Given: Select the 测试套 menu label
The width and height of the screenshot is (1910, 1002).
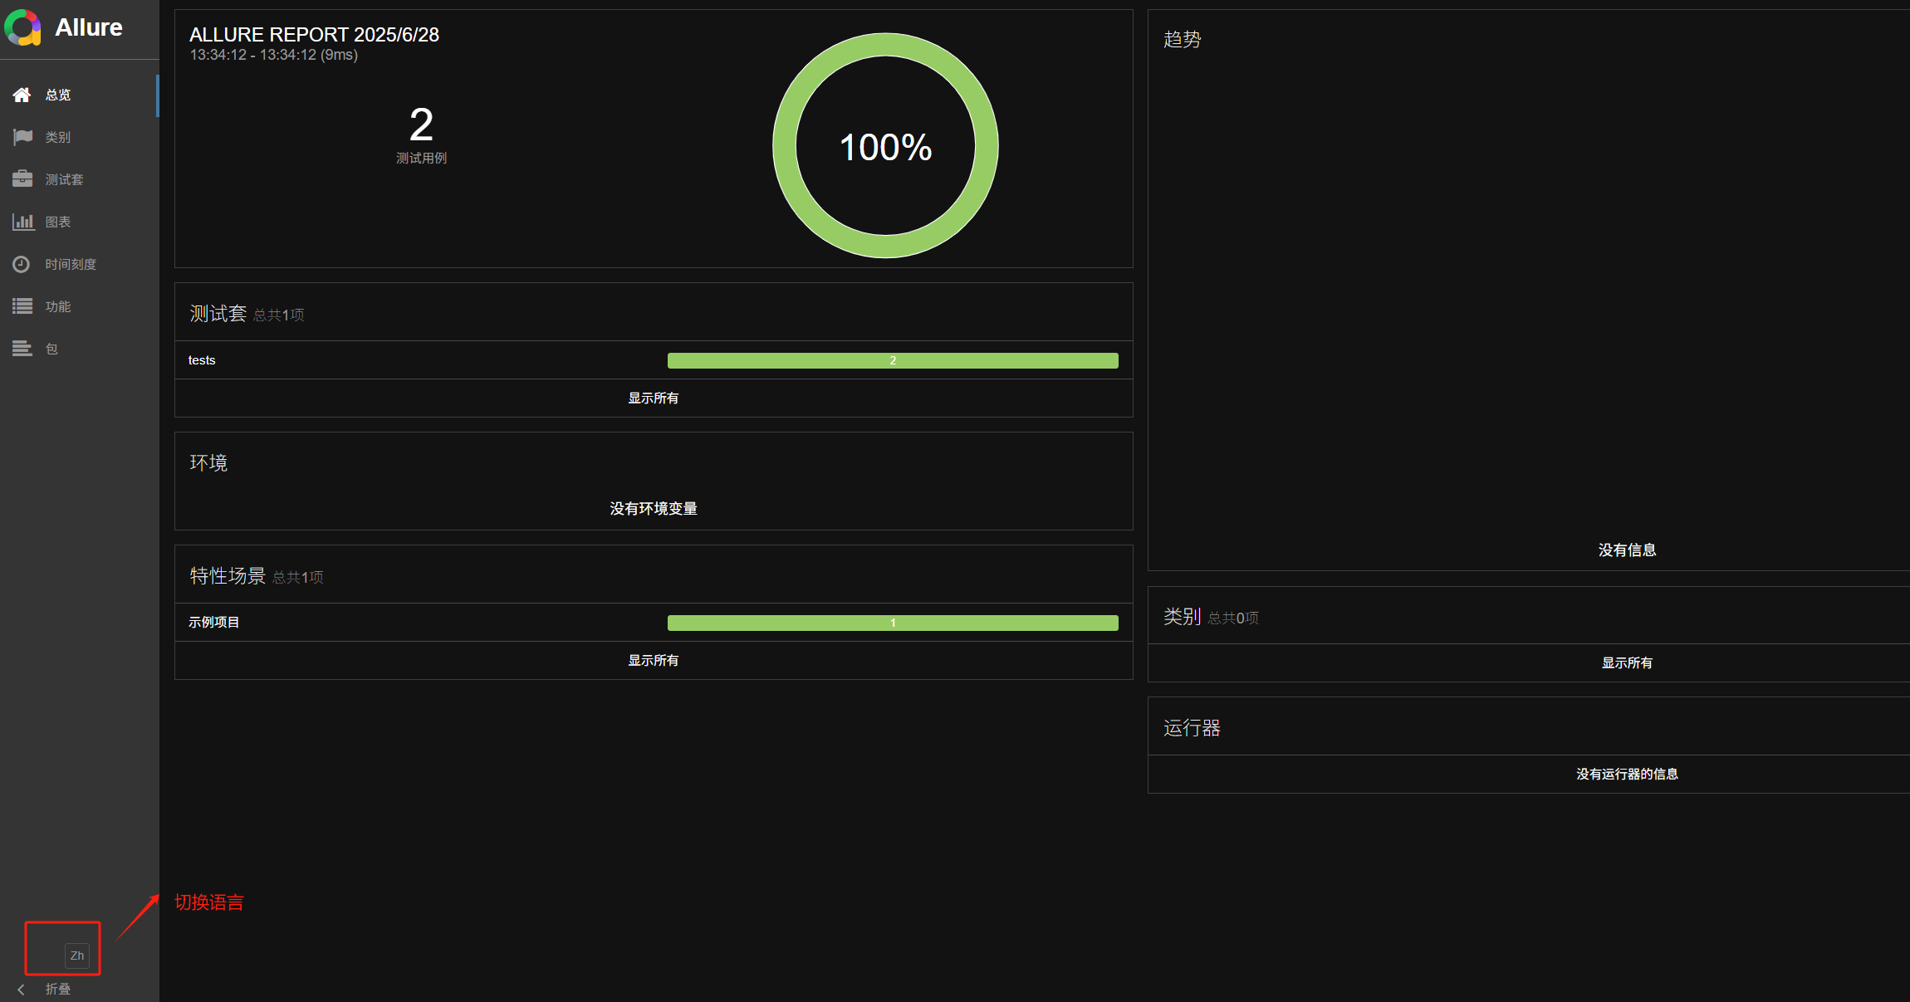Looking at the screenshot, I should 64,179.
